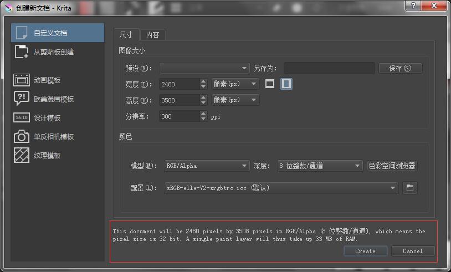Viewport: 451px width, 272px height.
Task: Open the 预设 preset dropdown
Action: point(204,68)
